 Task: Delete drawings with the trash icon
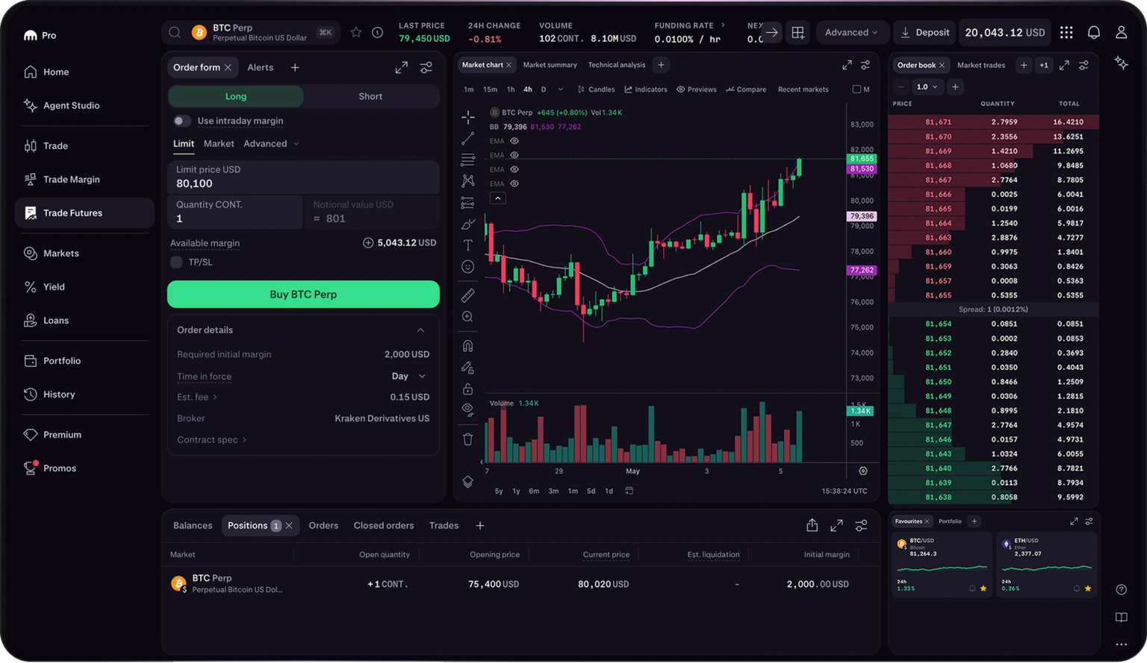coord(468,439)
